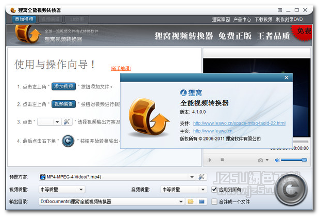Click the 添加视频 toolbar button
The image size is (319, 216).
pos(24,19)
